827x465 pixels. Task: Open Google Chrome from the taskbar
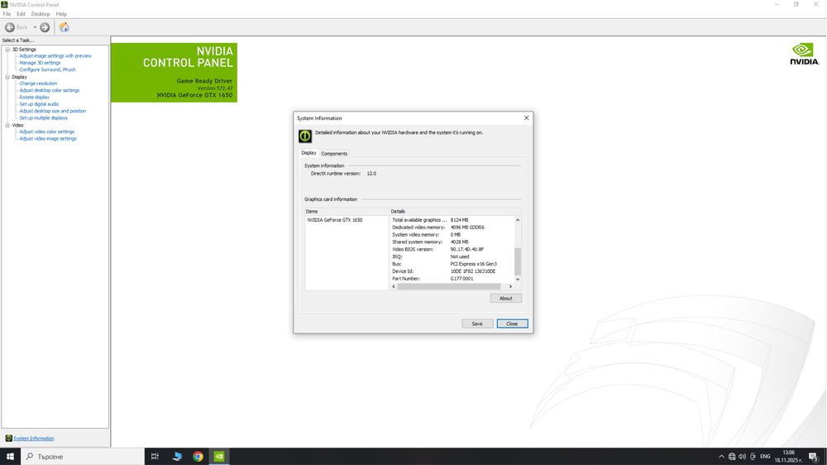point(198,457)
